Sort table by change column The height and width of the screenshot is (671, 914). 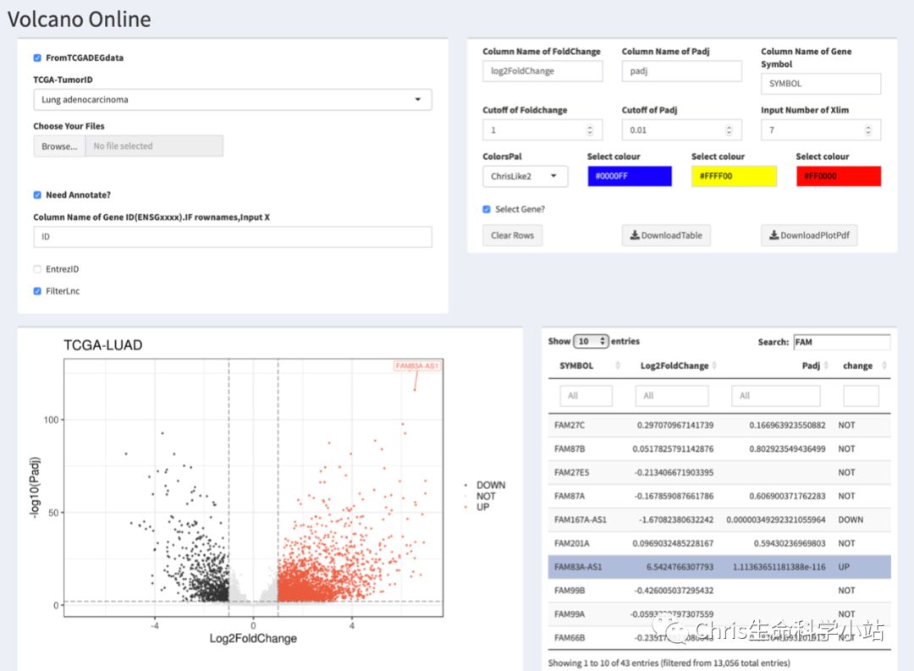(x=863, y=366)
